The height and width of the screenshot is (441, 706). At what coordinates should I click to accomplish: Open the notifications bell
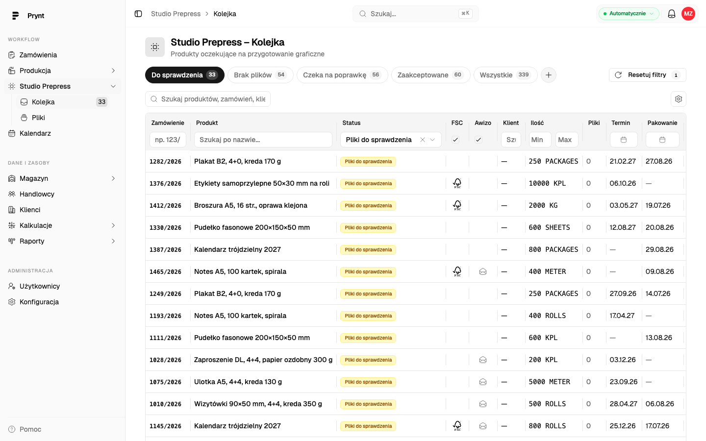tap(672, 14)
